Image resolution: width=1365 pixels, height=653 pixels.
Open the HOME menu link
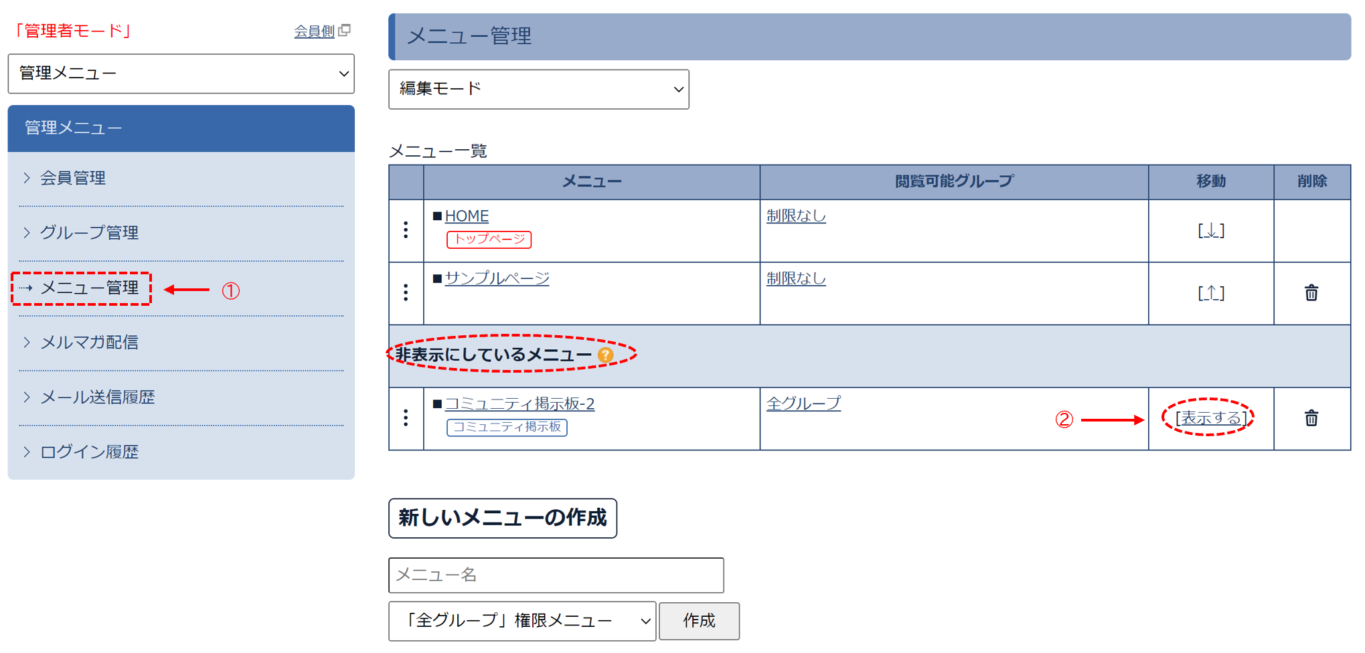[467, 216]
